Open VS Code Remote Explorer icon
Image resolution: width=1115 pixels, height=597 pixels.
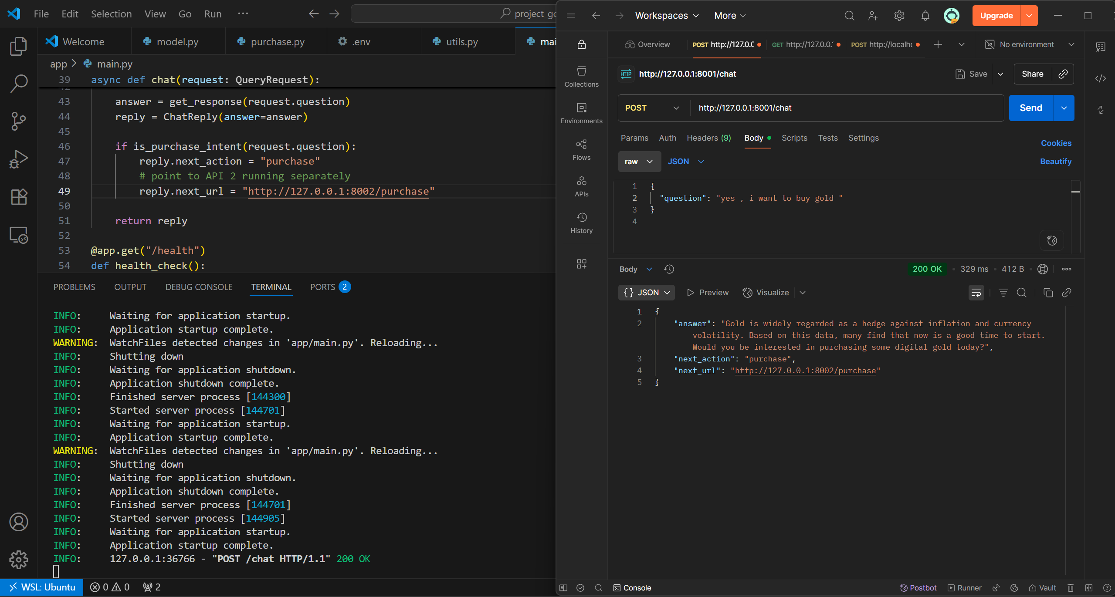18,235
